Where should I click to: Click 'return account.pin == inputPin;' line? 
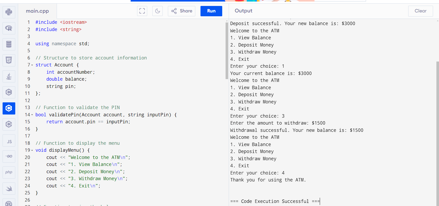(x=88, y=122)
